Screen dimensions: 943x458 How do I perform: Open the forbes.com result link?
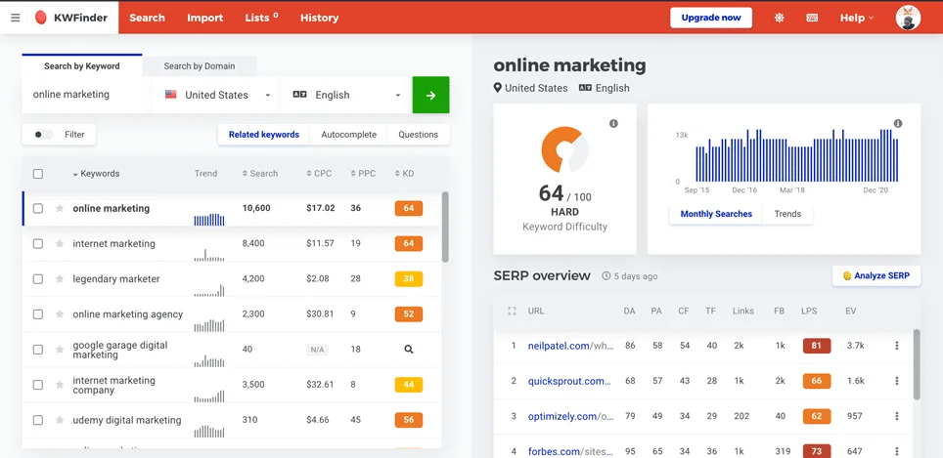570,451
